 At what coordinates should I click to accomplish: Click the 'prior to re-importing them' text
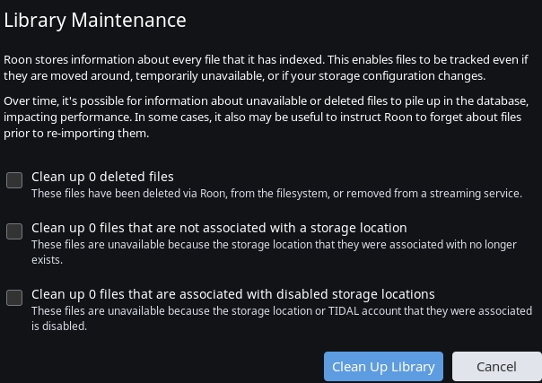[76, 134]
